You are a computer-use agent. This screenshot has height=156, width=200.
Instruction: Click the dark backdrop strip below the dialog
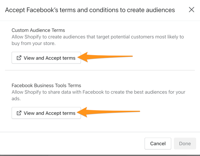pyautogui.click(x=100, y=155)
